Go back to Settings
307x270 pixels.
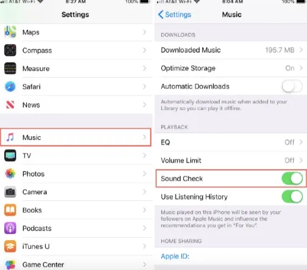click(175, 15)
